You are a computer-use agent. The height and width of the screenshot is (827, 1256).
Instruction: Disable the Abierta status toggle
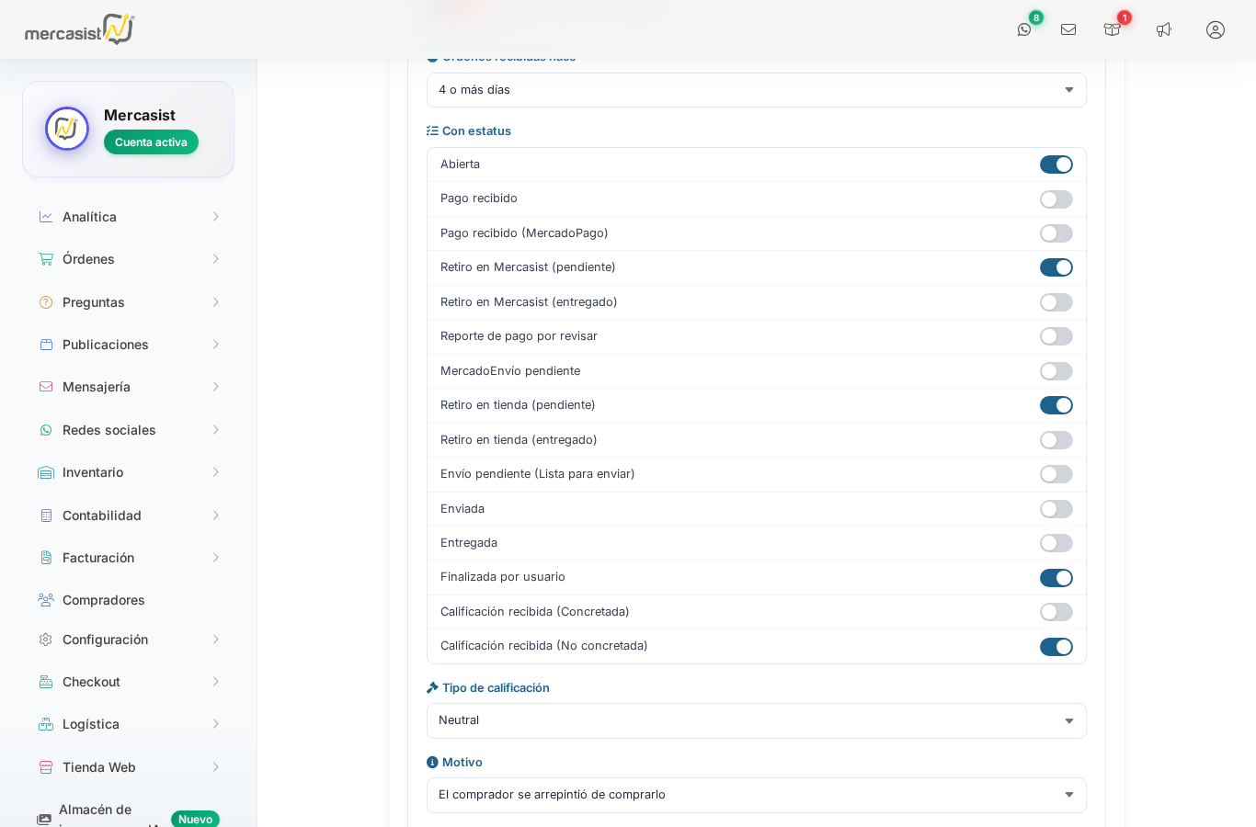click(1056, 164)
